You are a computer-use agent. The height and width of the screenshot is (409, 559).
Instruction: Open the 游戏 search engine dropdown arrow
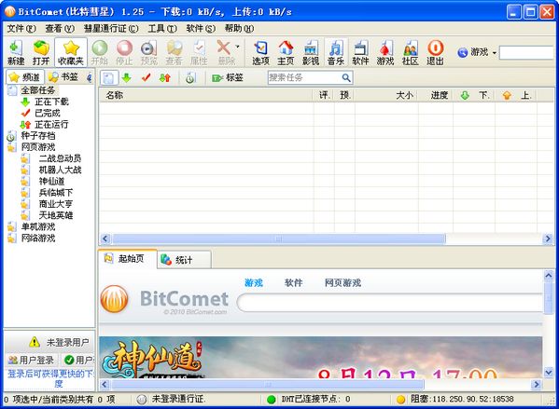click(494, 53)
